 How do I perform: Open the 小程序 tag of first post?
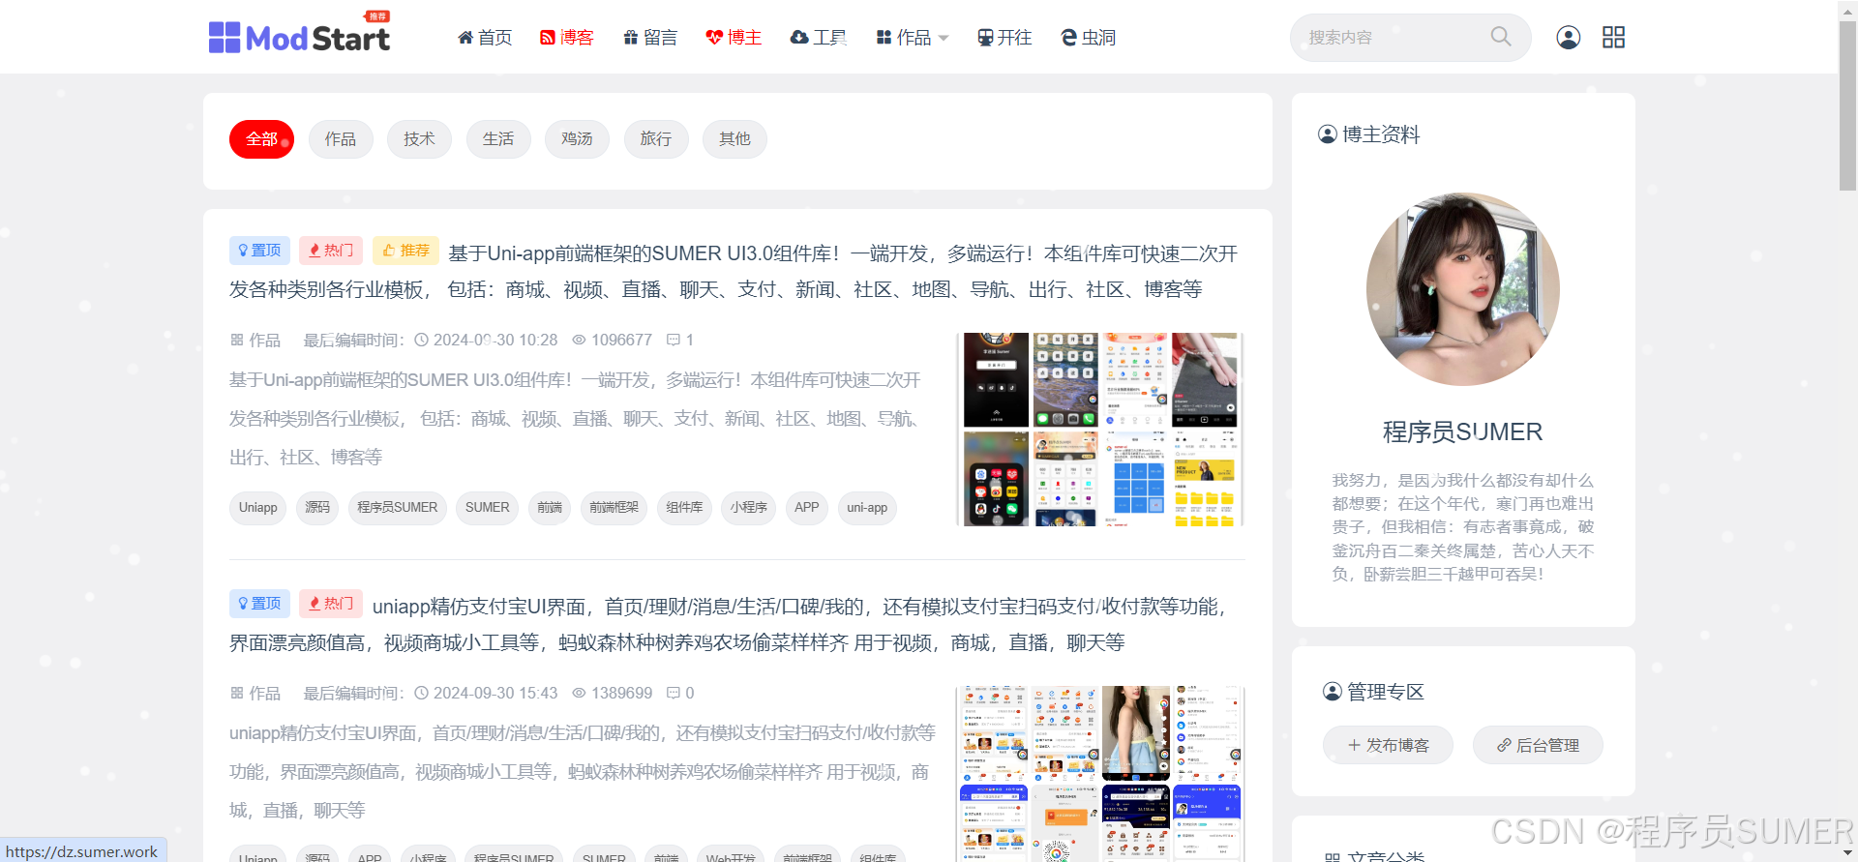tap(748, 508)
